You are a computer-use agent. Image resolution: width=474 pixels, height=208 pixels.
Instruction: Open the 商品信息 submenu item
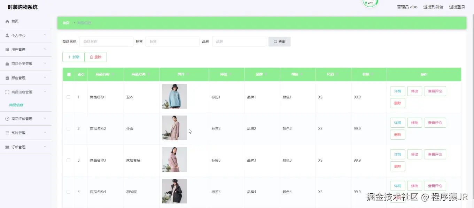(x=16, y=105)
